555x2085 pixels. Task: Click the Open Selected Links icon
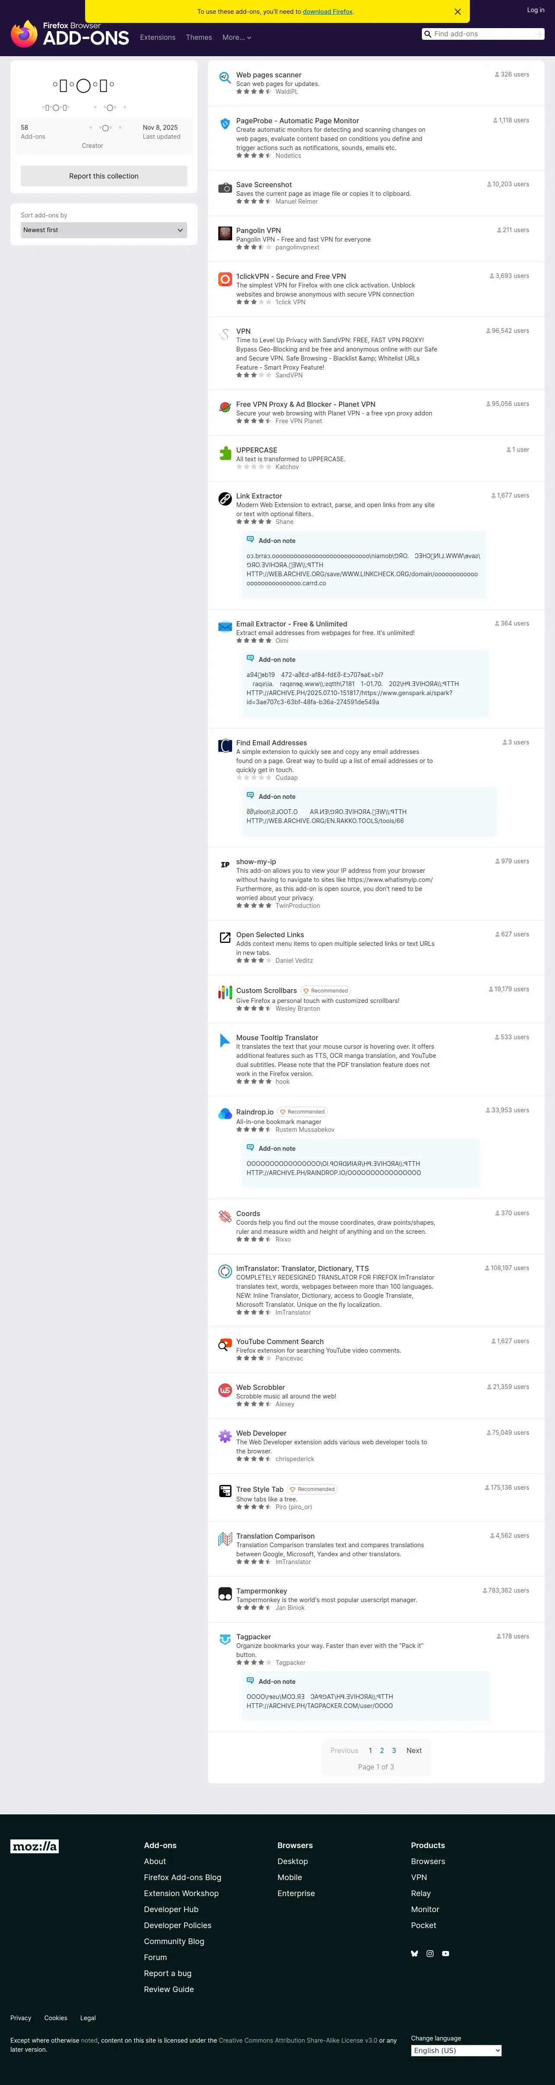tap(225, 937)
